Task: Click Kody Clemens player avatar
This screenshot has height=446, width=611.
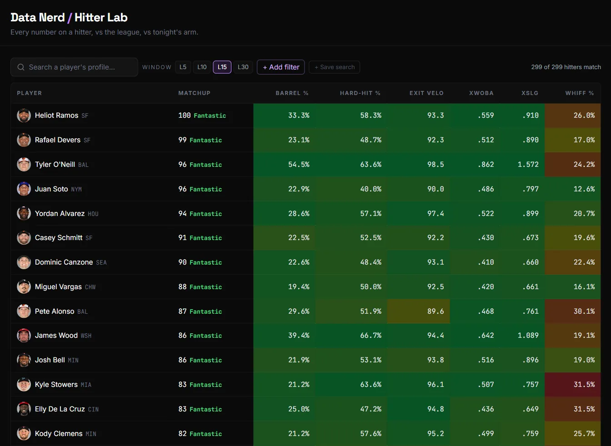Action: [24, 434]
